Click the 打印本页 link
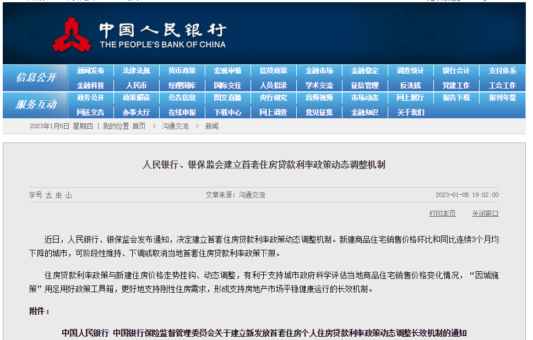Screen dimensions: 533x340 (x=442, y=213)
